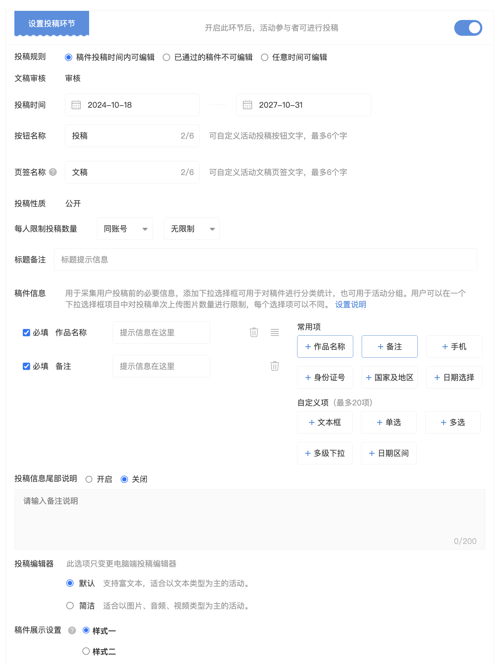The width and height of the screenshot is (496, 665).
Task: Click the help icon next to 稿件展示设置
Action: 72,630
